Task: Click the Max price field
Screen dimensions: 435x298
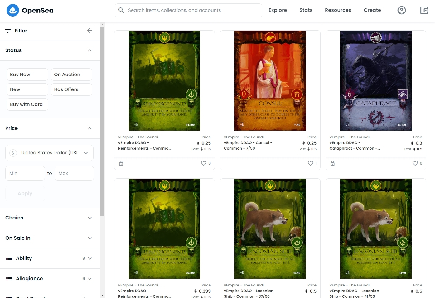Action: 74,173
